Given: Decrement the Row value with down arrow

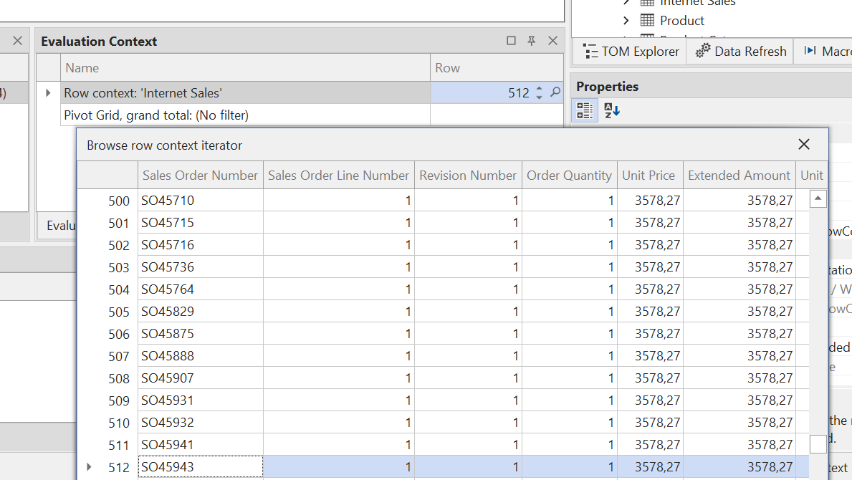Looking at the screenshot, I should [x=539, y=97].
